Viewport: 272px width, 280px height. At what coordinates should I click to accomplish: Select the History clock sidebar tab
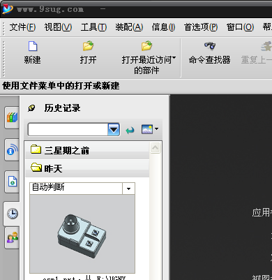click(13, 214)
